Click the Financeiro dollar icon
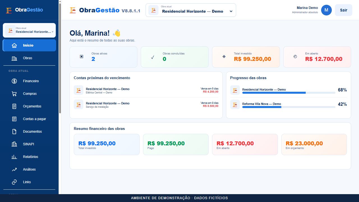The image size is (359, 202). 14,81
